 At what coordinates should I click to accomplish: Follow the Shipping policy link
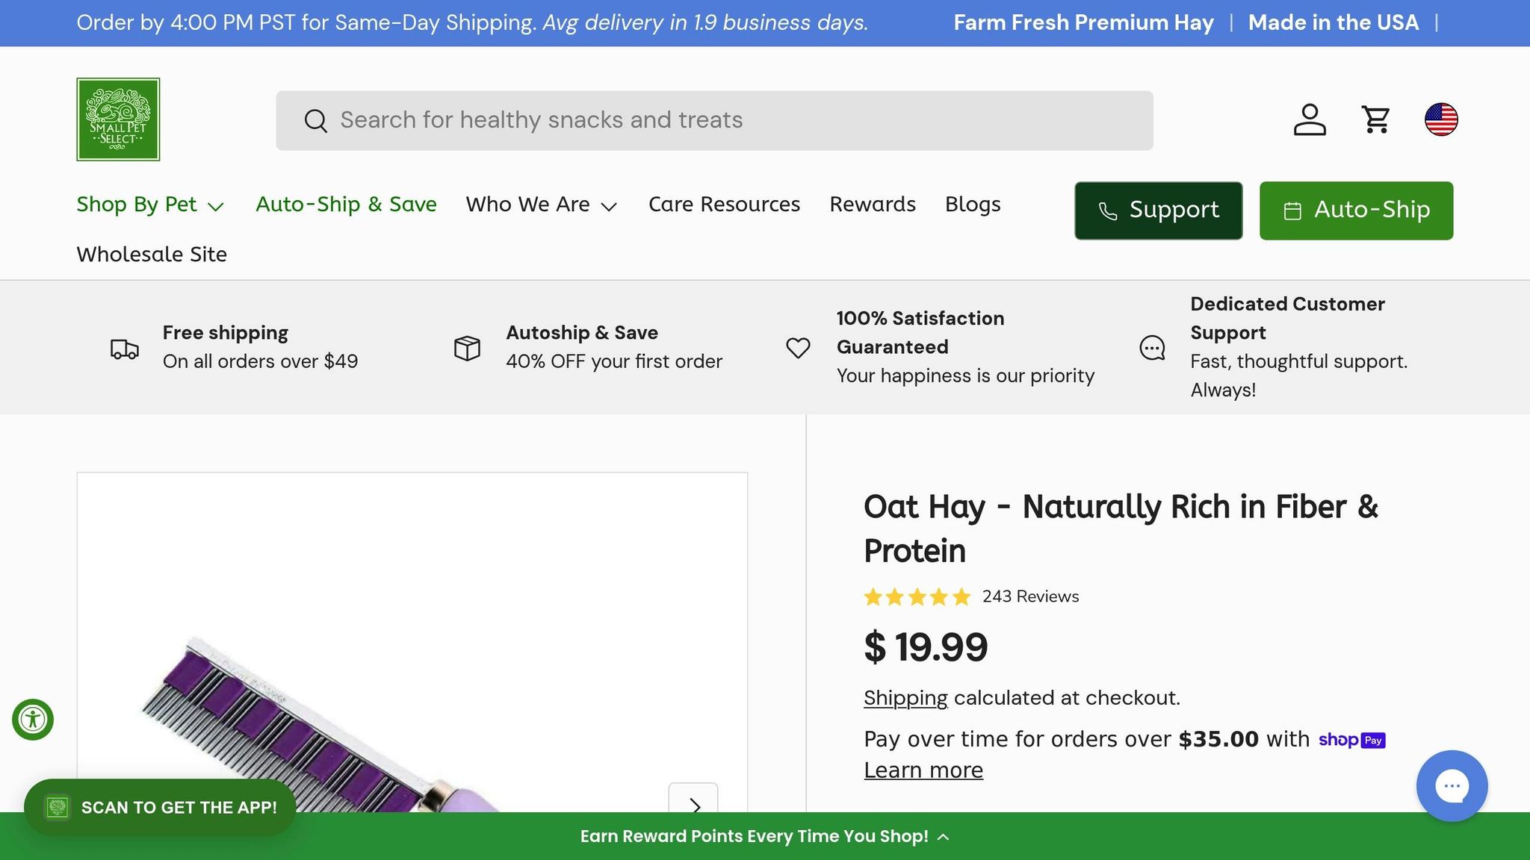[905, 698]
